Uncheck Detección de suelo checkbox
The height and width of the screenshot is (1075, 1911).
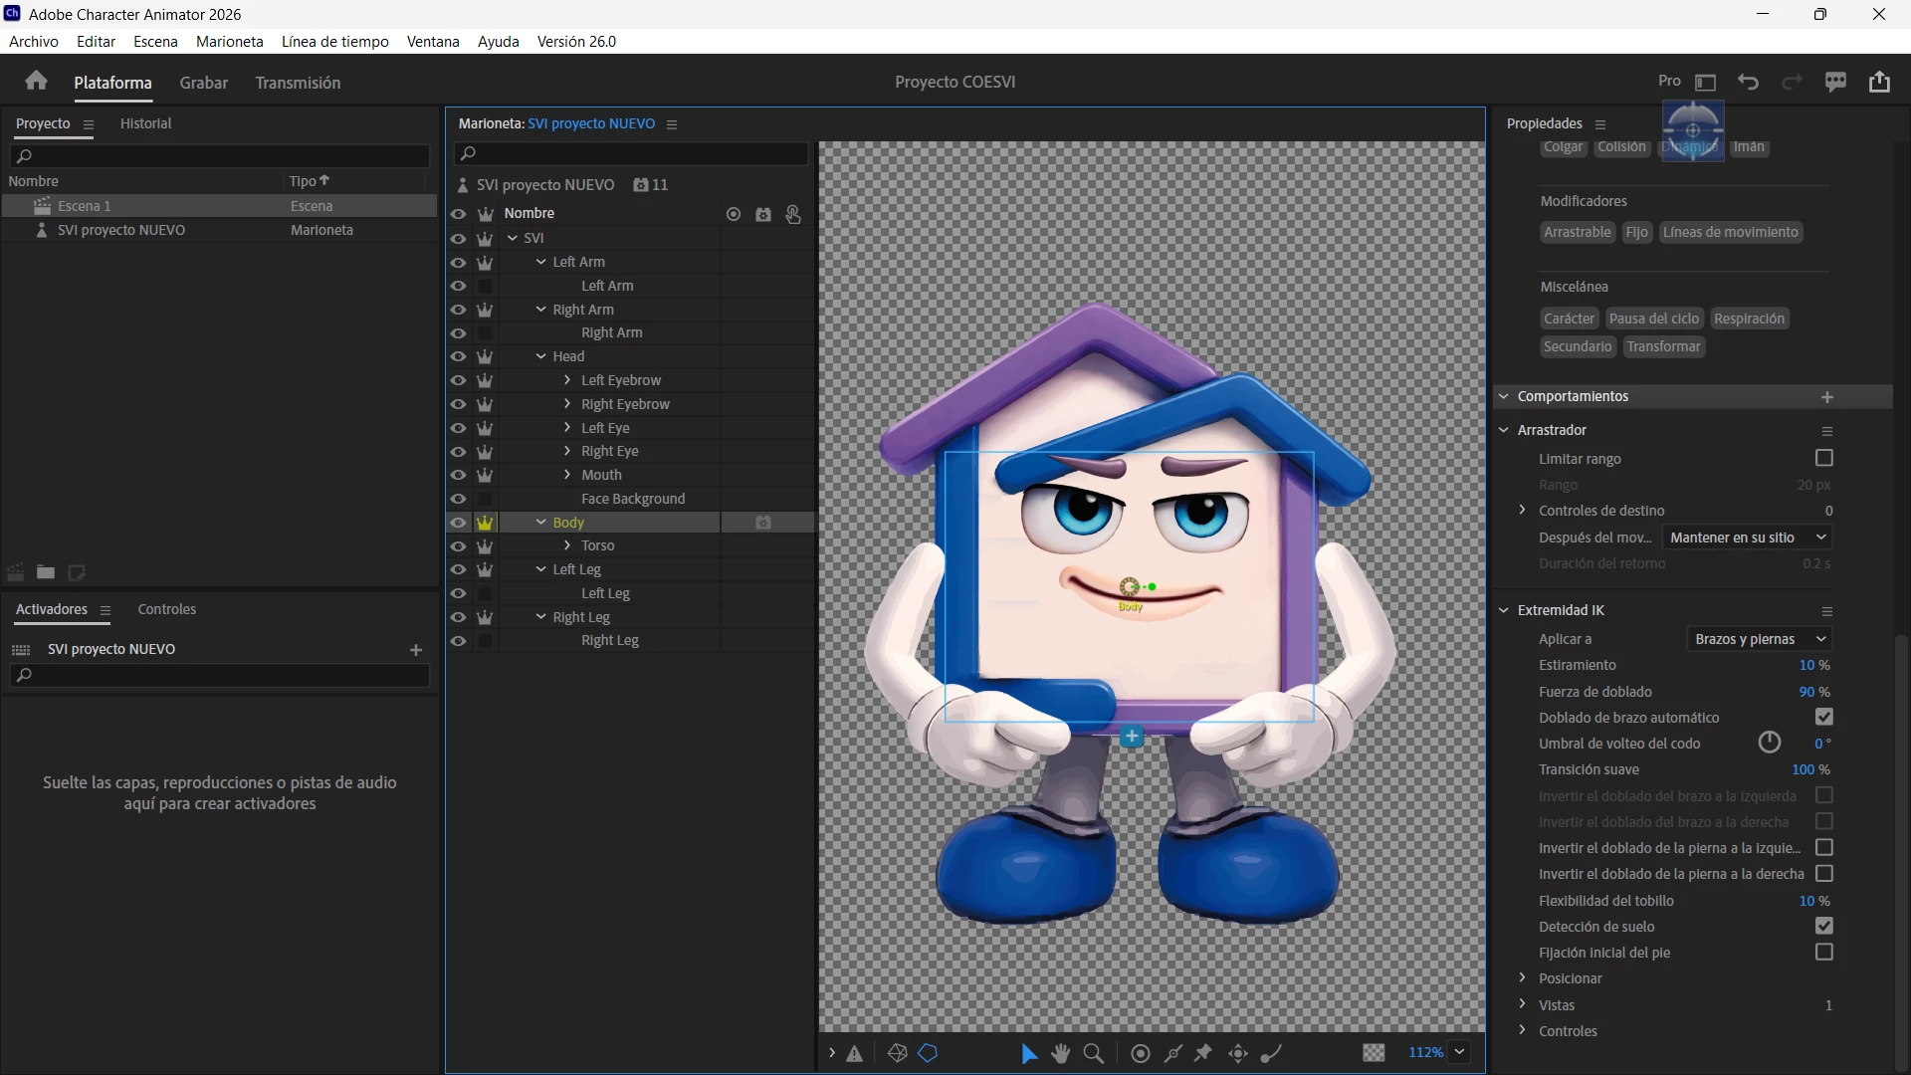[x=1823, y=926]
